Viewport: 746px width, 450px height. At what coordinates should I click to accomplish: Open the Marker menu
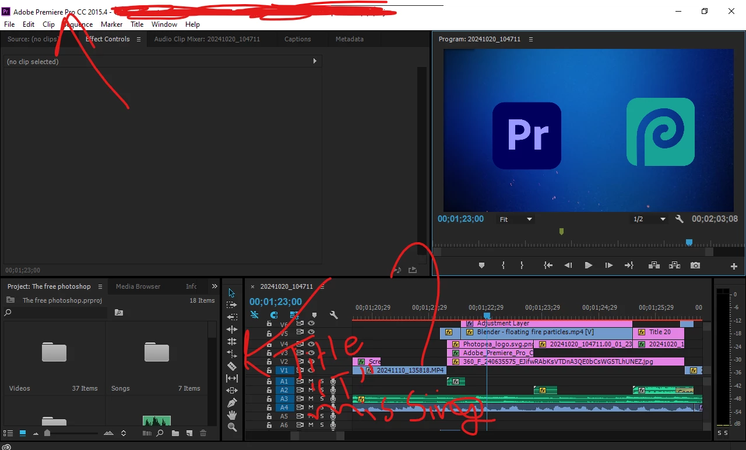[111, 24]
